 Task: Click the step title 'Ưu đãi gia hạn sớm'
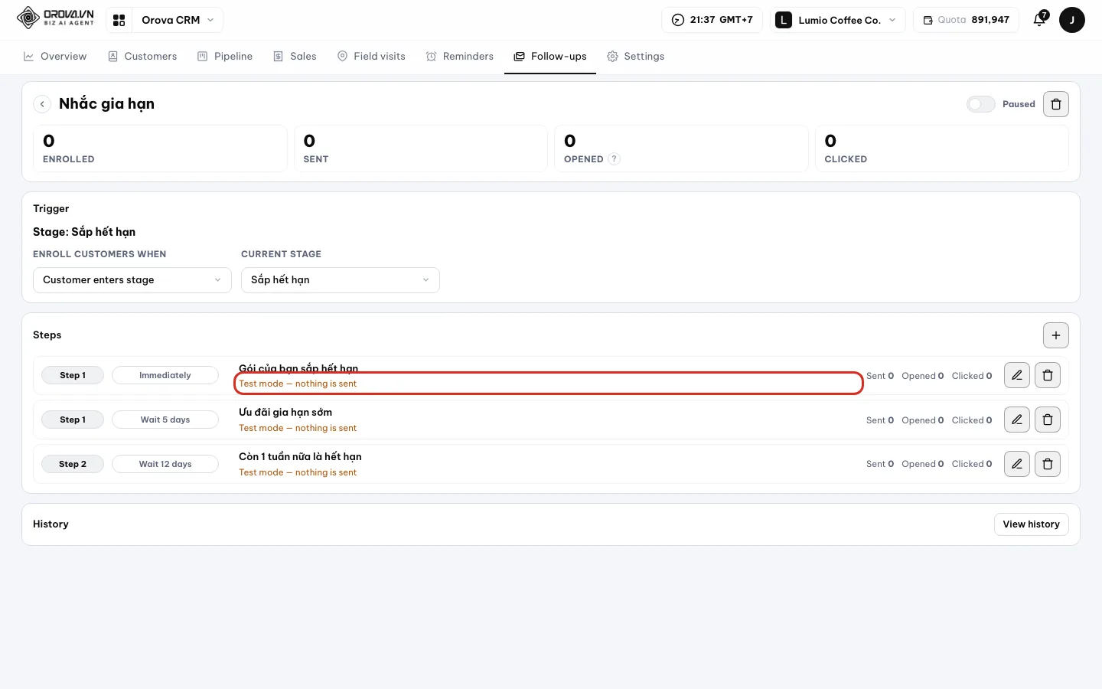285,412
